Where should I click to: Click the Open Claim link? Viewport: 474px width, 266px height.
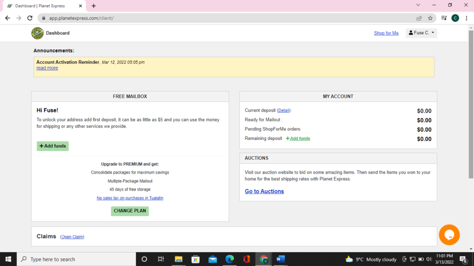(x=72, y=237)
